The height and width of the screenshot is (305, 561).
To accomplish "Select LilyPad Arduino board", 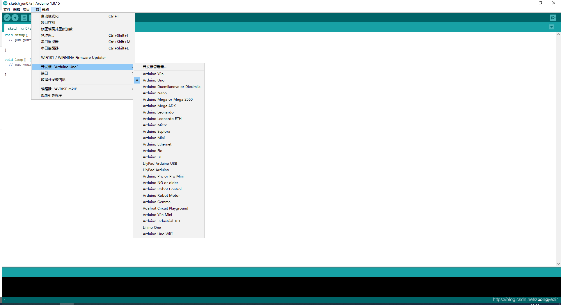I will click(169, 170).
